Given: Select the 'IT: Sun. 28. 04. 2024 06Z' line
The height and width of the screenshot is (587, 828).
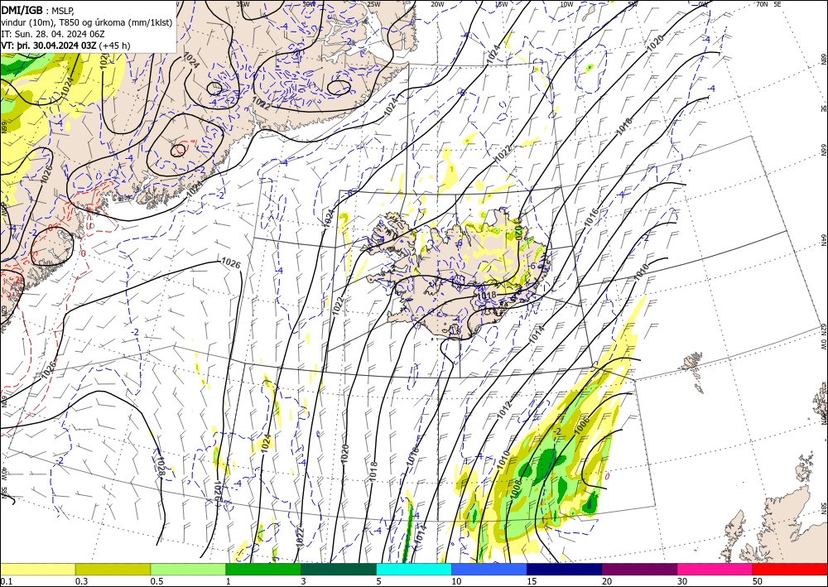Looking at the screenshot, I should [53, 34].
